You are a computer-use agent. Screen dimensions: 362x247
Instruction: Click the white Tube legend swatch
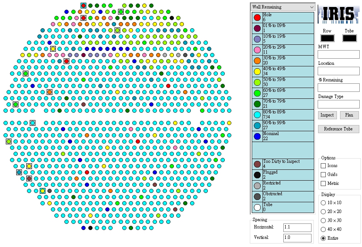(x=257, y=208)
